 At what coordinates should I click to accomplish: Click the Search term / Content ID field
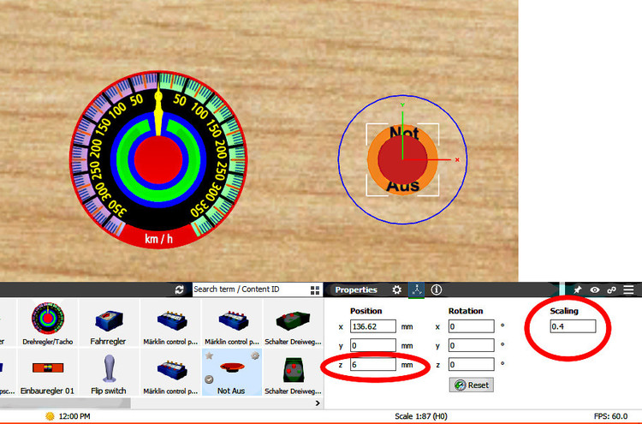click(x=251, y=290)
